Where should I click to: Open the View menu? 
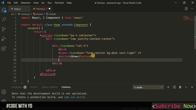[x=36, y=3]
